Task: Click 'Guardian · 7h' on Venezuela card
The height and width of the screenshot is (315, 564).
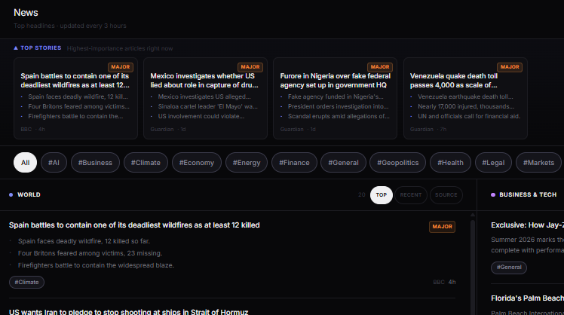Action: (x=428, y=129)
